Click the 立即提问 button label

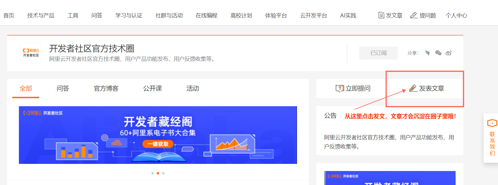tap(358, 89)
